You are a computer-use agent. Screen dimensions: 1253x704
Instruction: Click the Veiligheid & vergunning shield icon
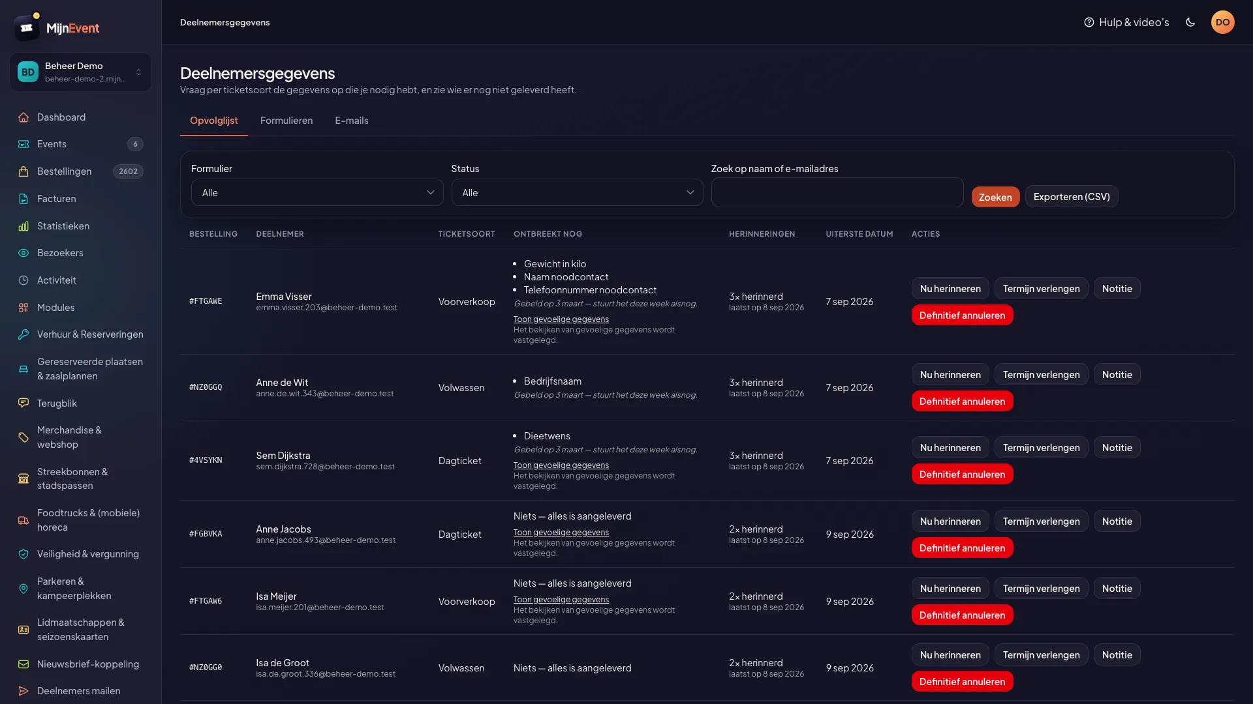tap(23, 554)
